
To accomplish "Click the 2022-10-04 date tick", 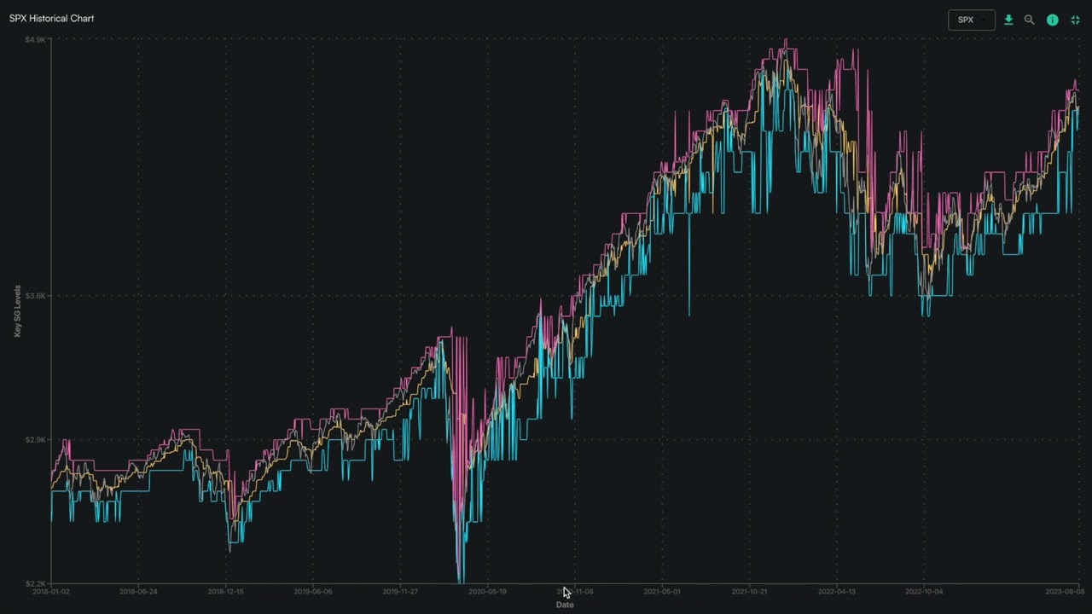I will [924, 591].
